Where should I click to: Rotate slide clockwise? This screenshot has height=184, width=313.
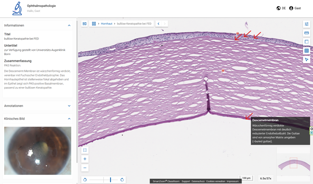(x=122, y=180)
